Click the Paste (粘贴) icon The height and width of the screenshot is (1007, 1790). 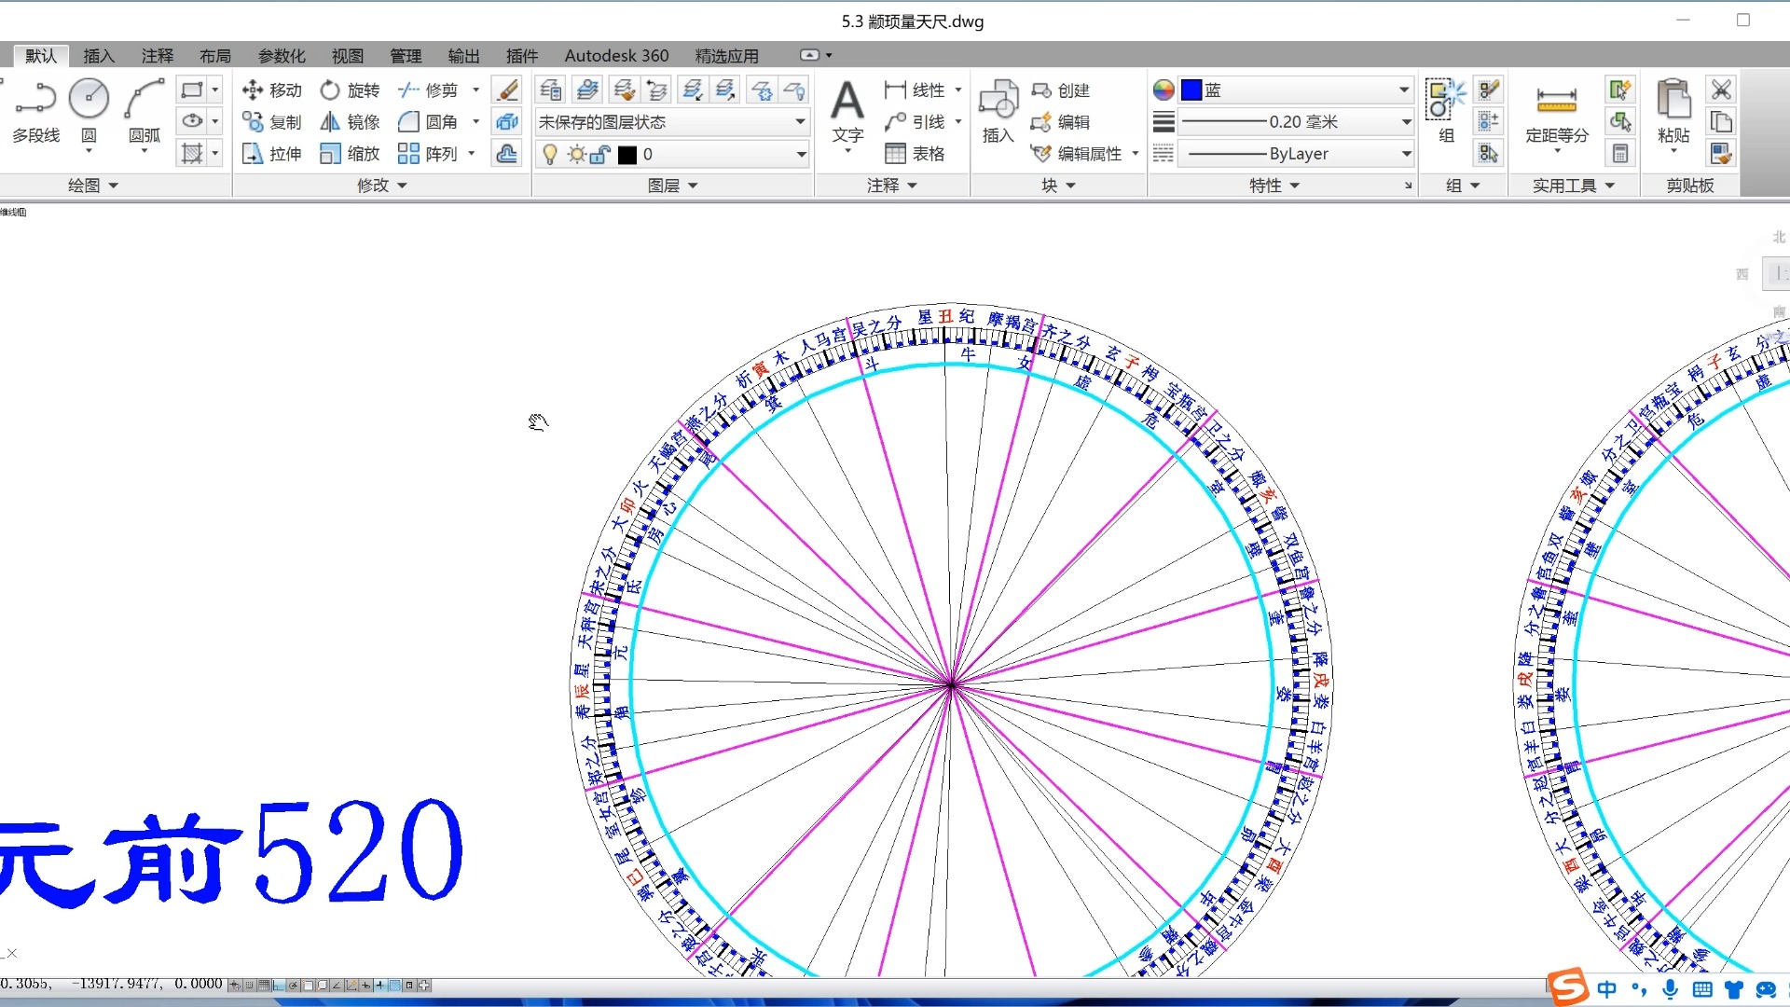1673,112
